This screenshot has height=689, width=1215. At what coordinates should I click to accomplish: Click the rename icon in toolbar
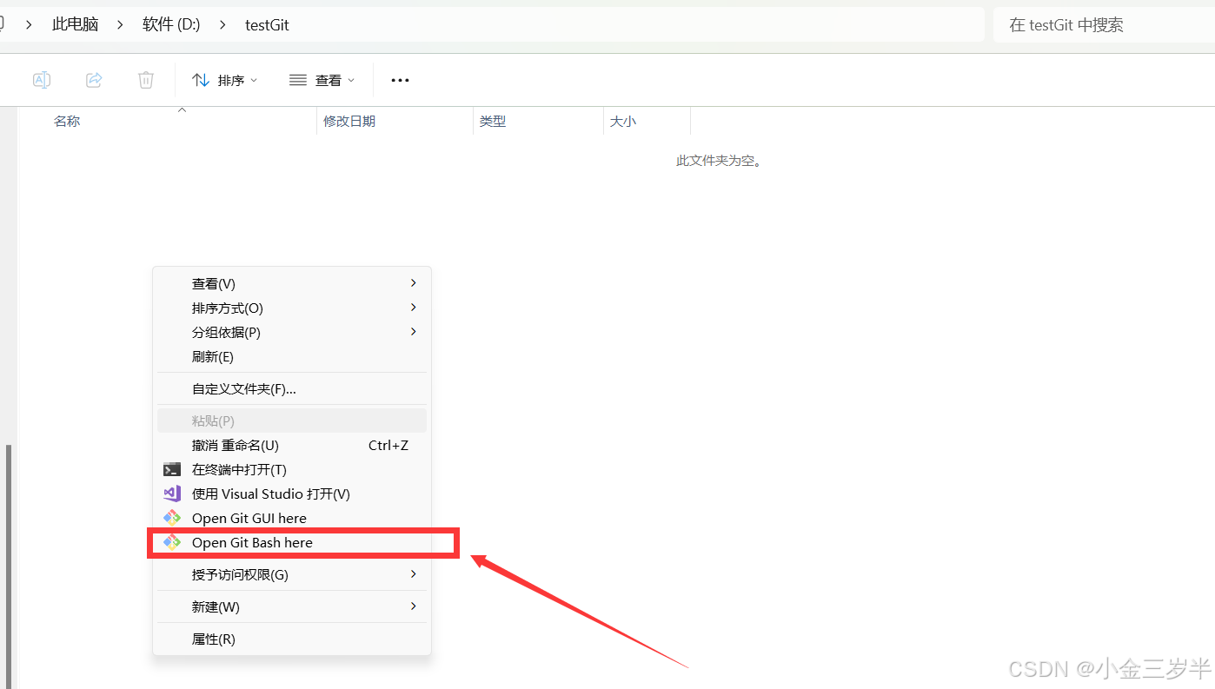[x=41, y=80]
